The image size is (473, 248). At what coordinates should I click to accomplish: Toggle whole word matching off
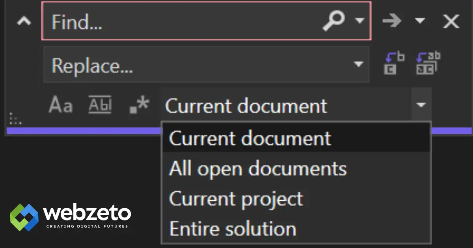[100, 104]
